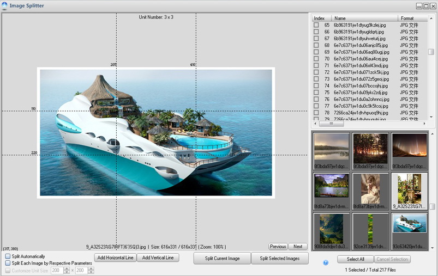
Task: Select the night light beams thumbnail
Action: [x=410, y=151]
